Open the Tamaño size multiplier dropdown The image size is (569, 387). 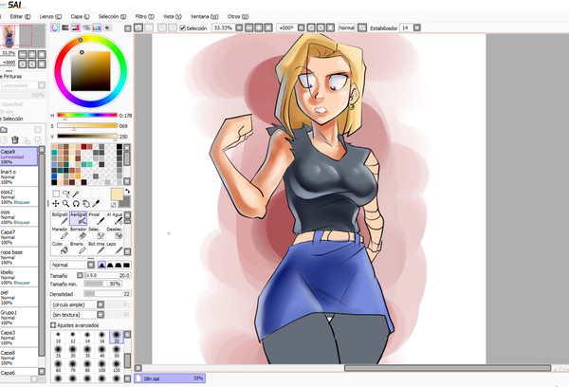tap(80, 275)
